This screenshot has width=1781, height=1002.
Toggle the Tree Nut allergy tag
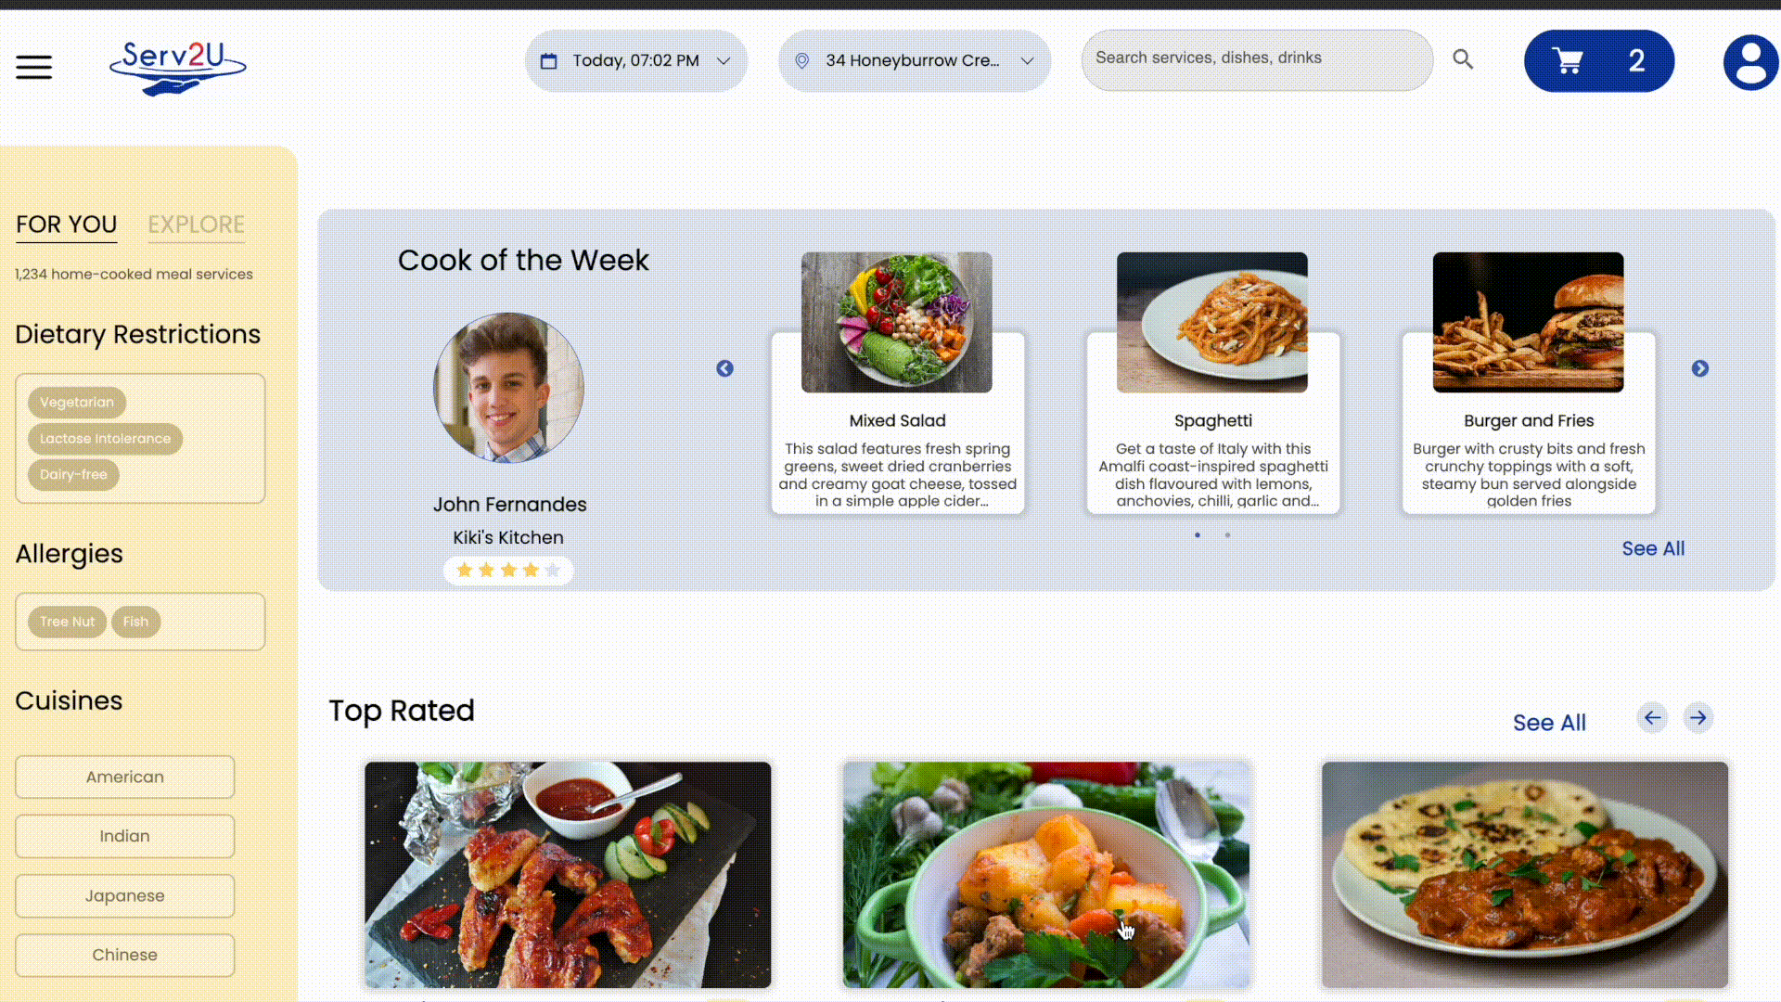[67, 622]
